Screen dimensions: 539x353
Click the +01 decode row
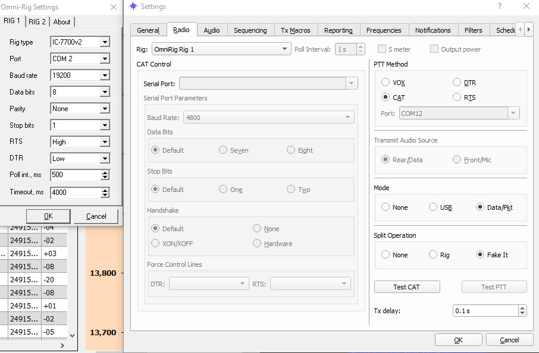[34, 305]
